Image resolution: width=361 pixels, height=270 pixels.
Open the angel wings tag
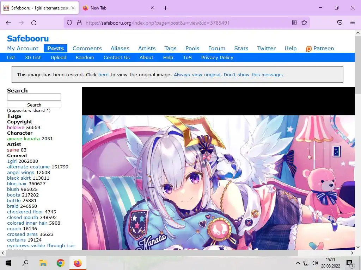tap(20, 172)
